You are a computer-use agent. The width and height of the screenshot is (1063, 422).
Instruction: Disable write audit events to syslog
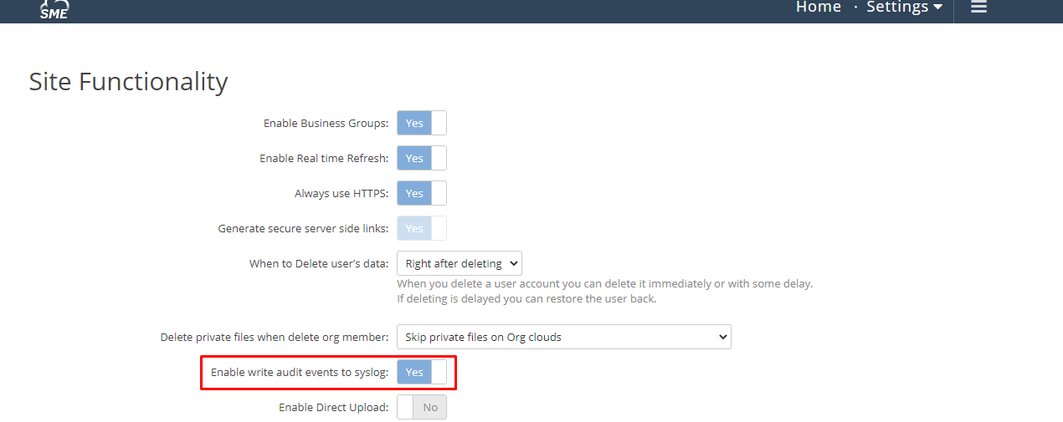422,372
